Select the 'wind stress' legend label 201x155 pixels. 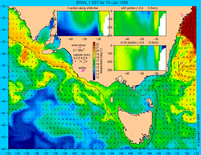(x=79, y=45)
